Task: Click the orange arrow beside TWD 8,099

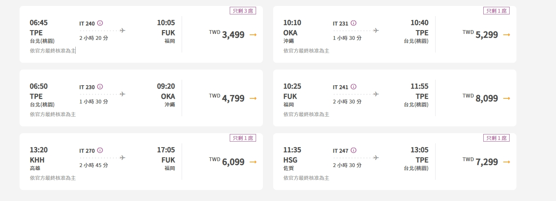Action: [507, 98]
